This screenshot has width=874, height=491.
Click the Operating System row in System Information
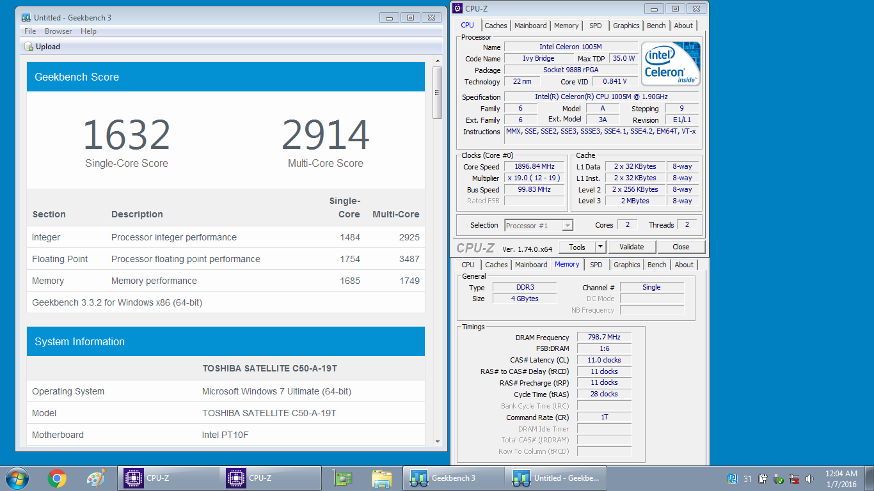click(x=226, y=391)
